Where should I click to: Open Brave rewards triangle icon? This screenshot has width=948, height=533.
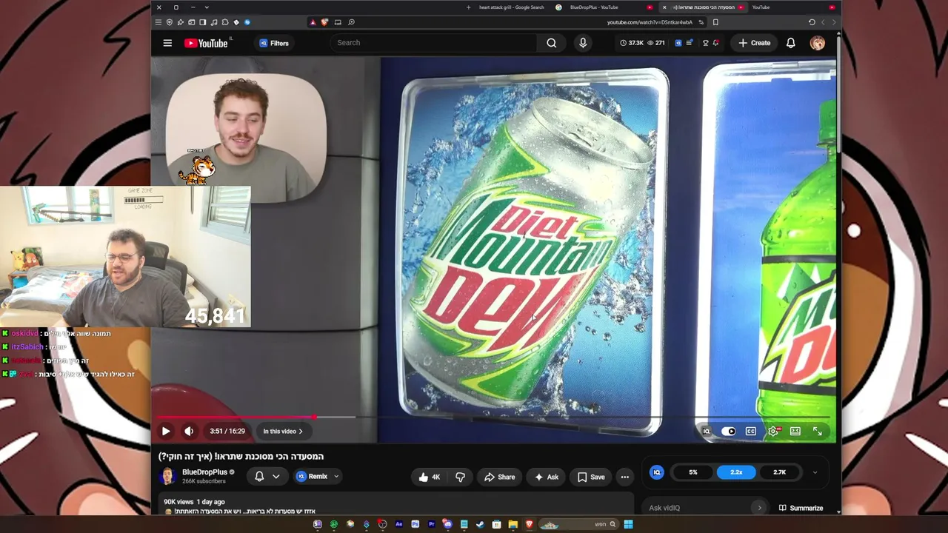[x=313, y=22]
